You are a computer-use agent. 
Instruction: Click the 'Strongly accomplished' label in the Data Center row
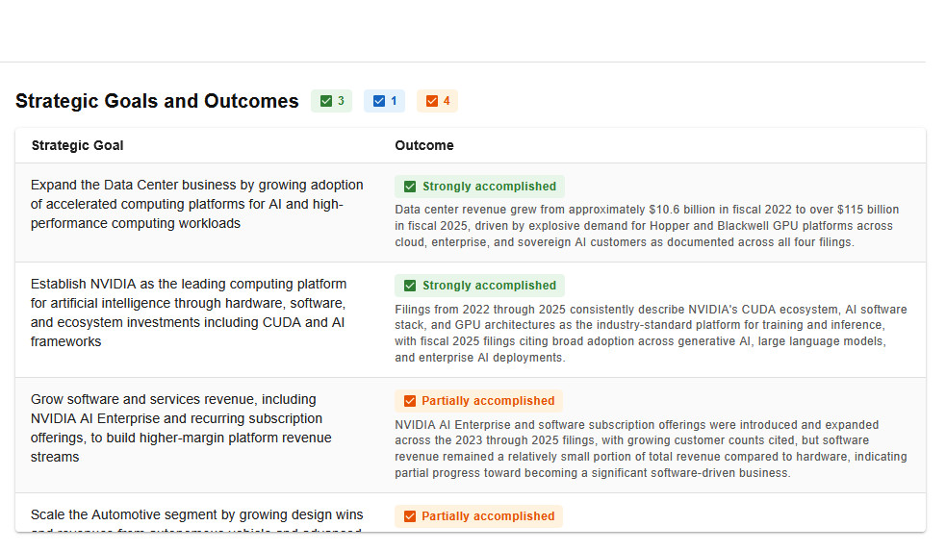coord(489,187)
